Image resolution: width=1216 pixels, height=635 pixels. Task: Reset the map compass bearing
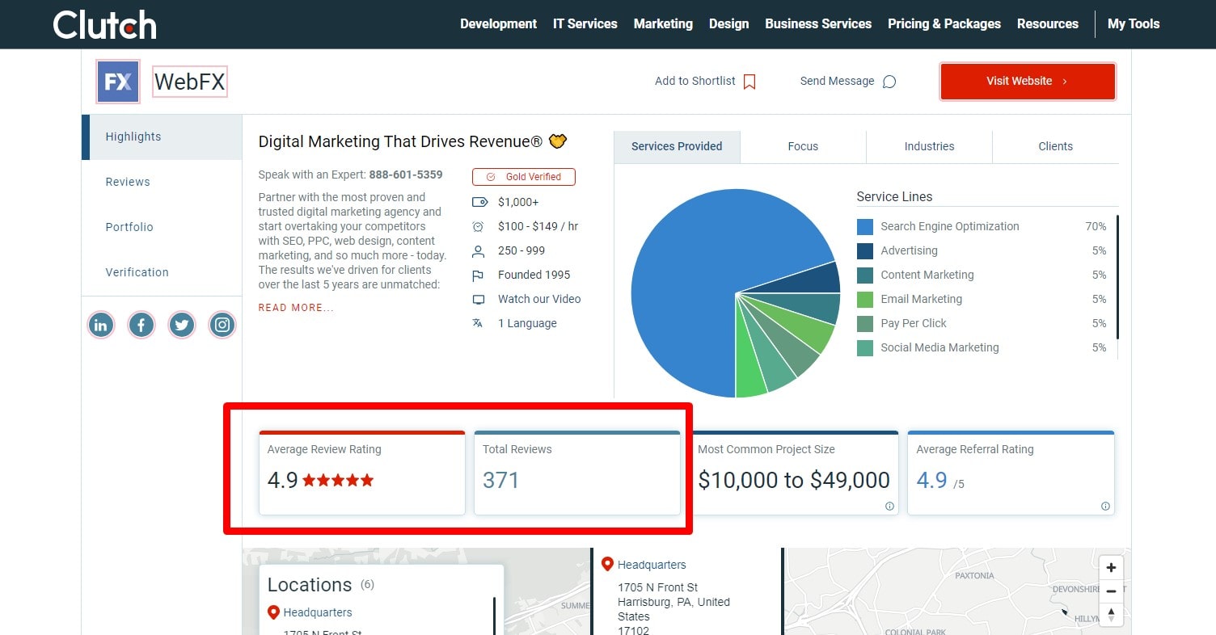point(1111,614)
